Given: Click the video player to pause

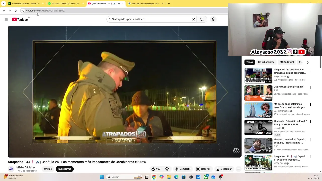Looking at the screenshot, I should 125,92.
